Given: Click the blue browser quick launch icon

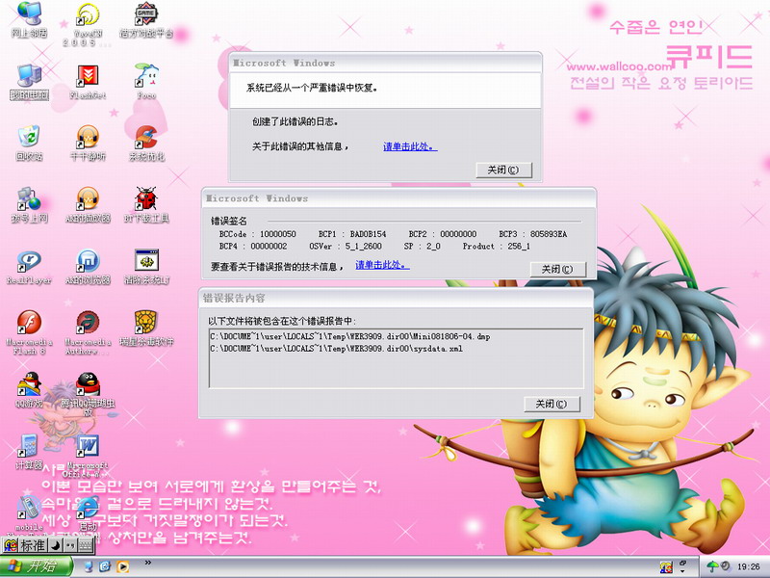Looking at the screenshot, I should [x=105, y=566].
